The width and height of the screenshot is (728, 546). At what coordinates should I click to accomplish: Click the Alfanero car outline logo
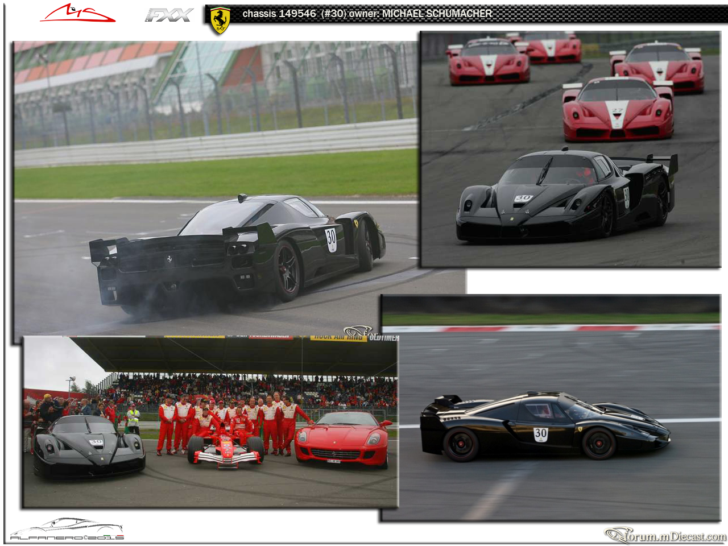[x=67, y=529]
